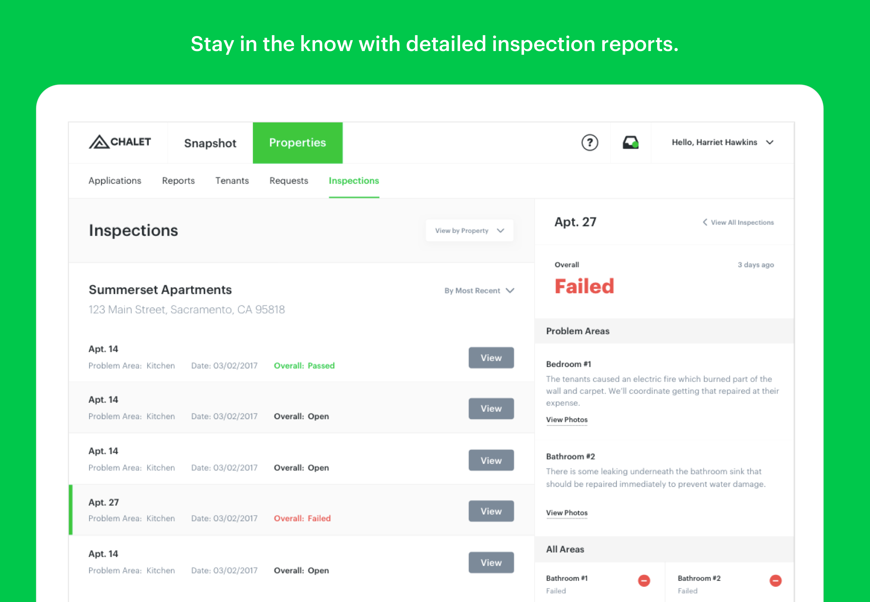Click Bathroom #2 failed red status icon
The width and height of the screenshot is (870, 602).
pyautogui.click(x=775, y=580)
